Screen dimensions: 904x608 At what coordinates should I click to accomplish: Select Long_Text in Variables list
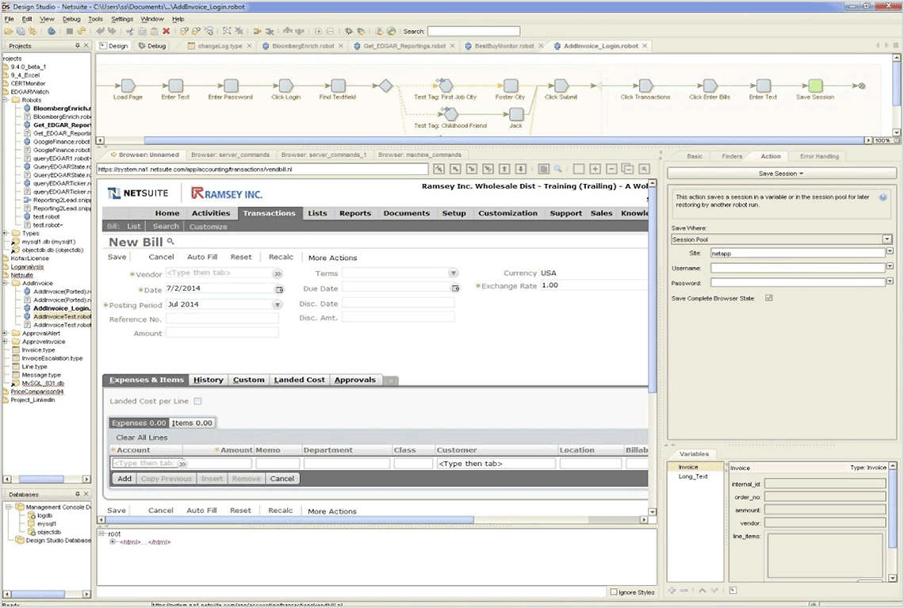click(x=692, y=476)
